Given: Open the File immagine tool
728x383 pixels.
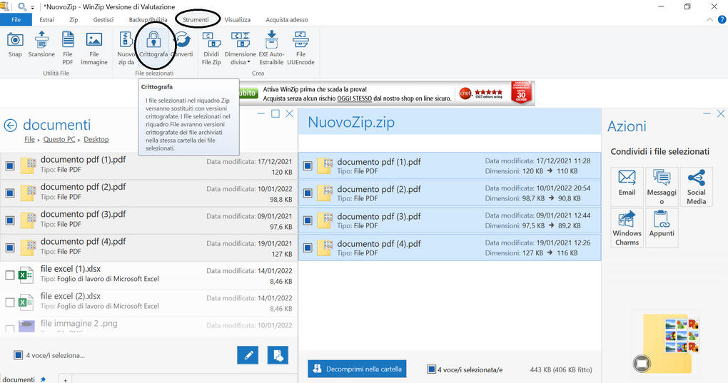Looking at the screenshot, I should [x=93, y=48].
